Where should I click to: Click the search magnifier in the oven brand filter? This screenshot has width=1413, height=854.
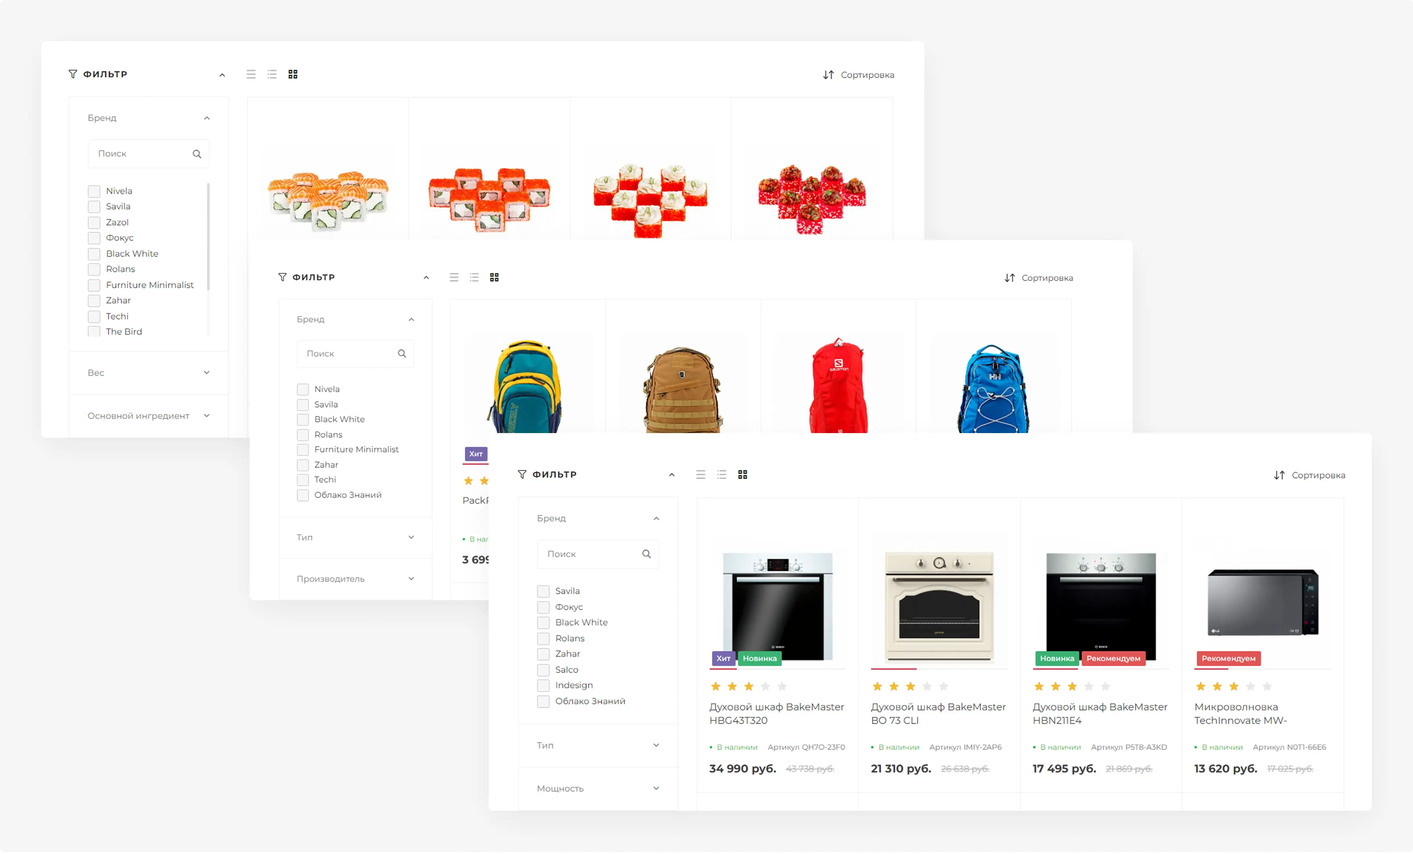click(x=646, y=554)
